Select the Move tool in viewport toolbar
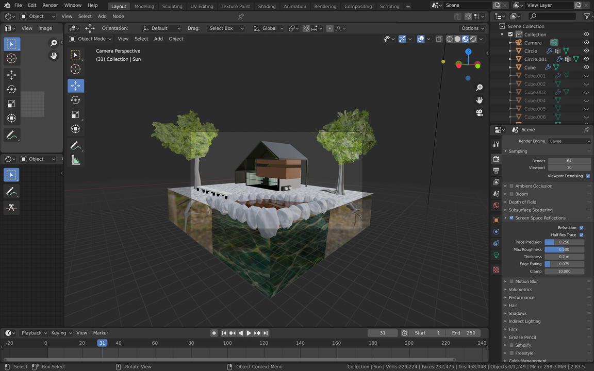The height and width of the screenshot is (371, 594). click(x=75, y=86)
